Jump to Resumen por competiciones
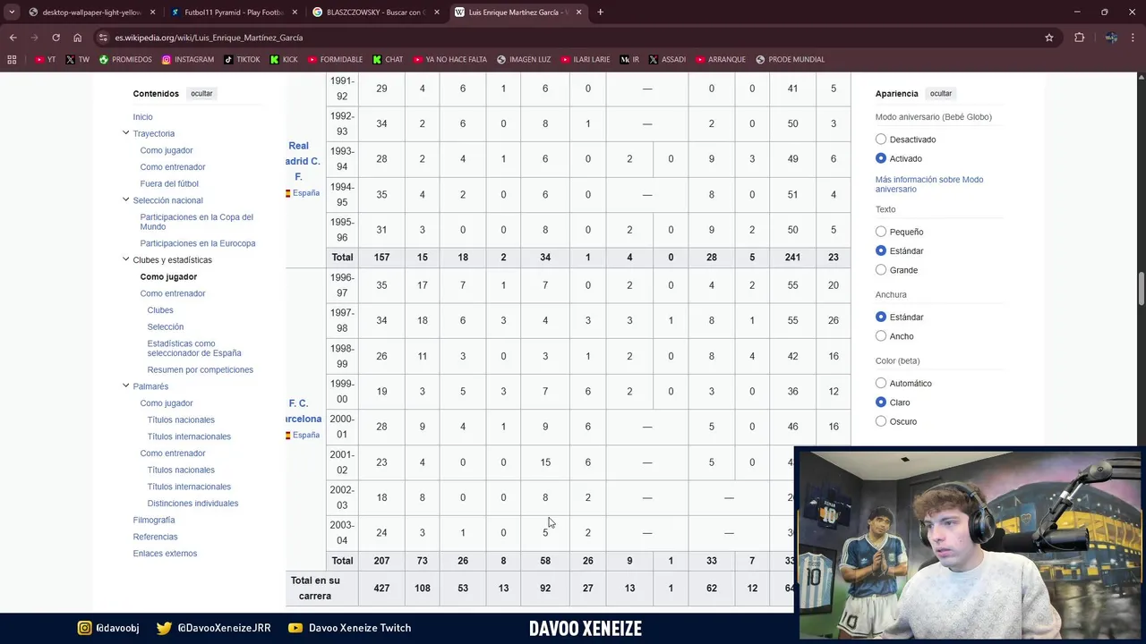 pos(201,369)
